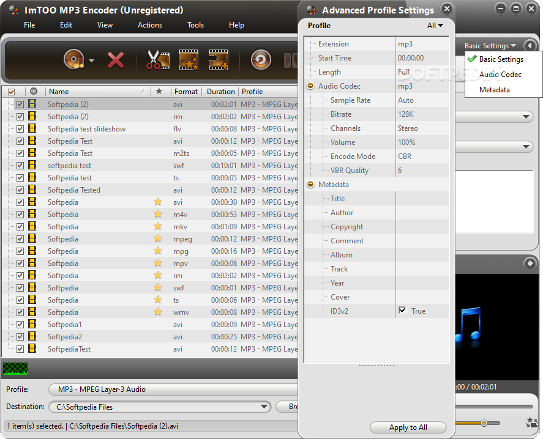Uncheck the SoftpediaTest row checkbox
Screen dimensions: 543x439
point(20,349)
